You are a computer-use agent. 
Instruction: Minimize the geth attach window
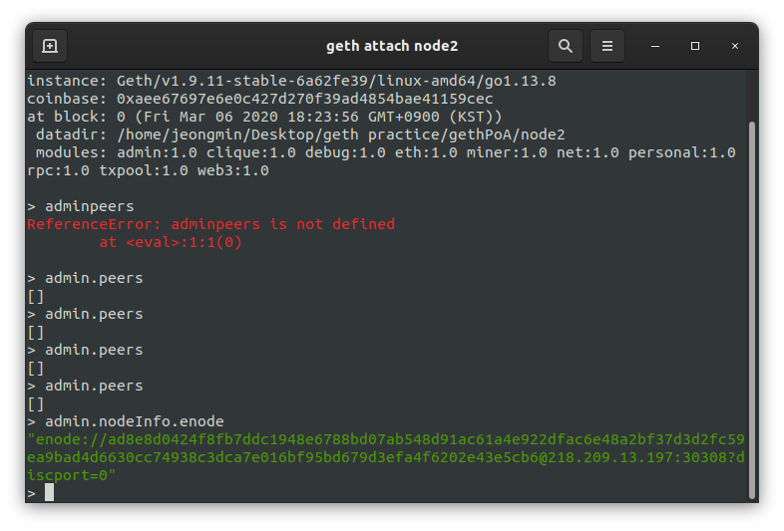point(655,46)
